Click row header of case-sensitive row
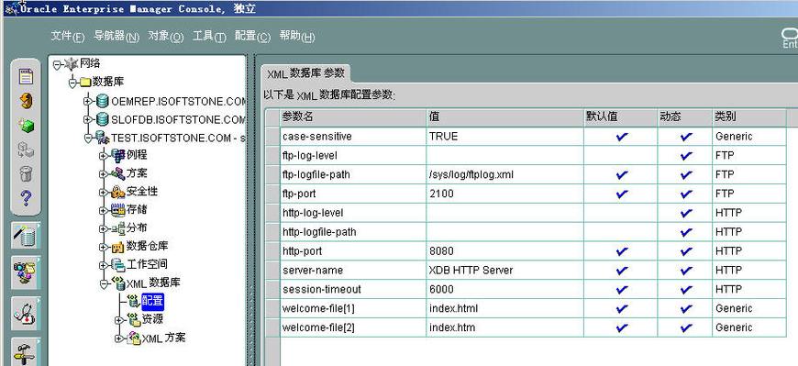 272,137
